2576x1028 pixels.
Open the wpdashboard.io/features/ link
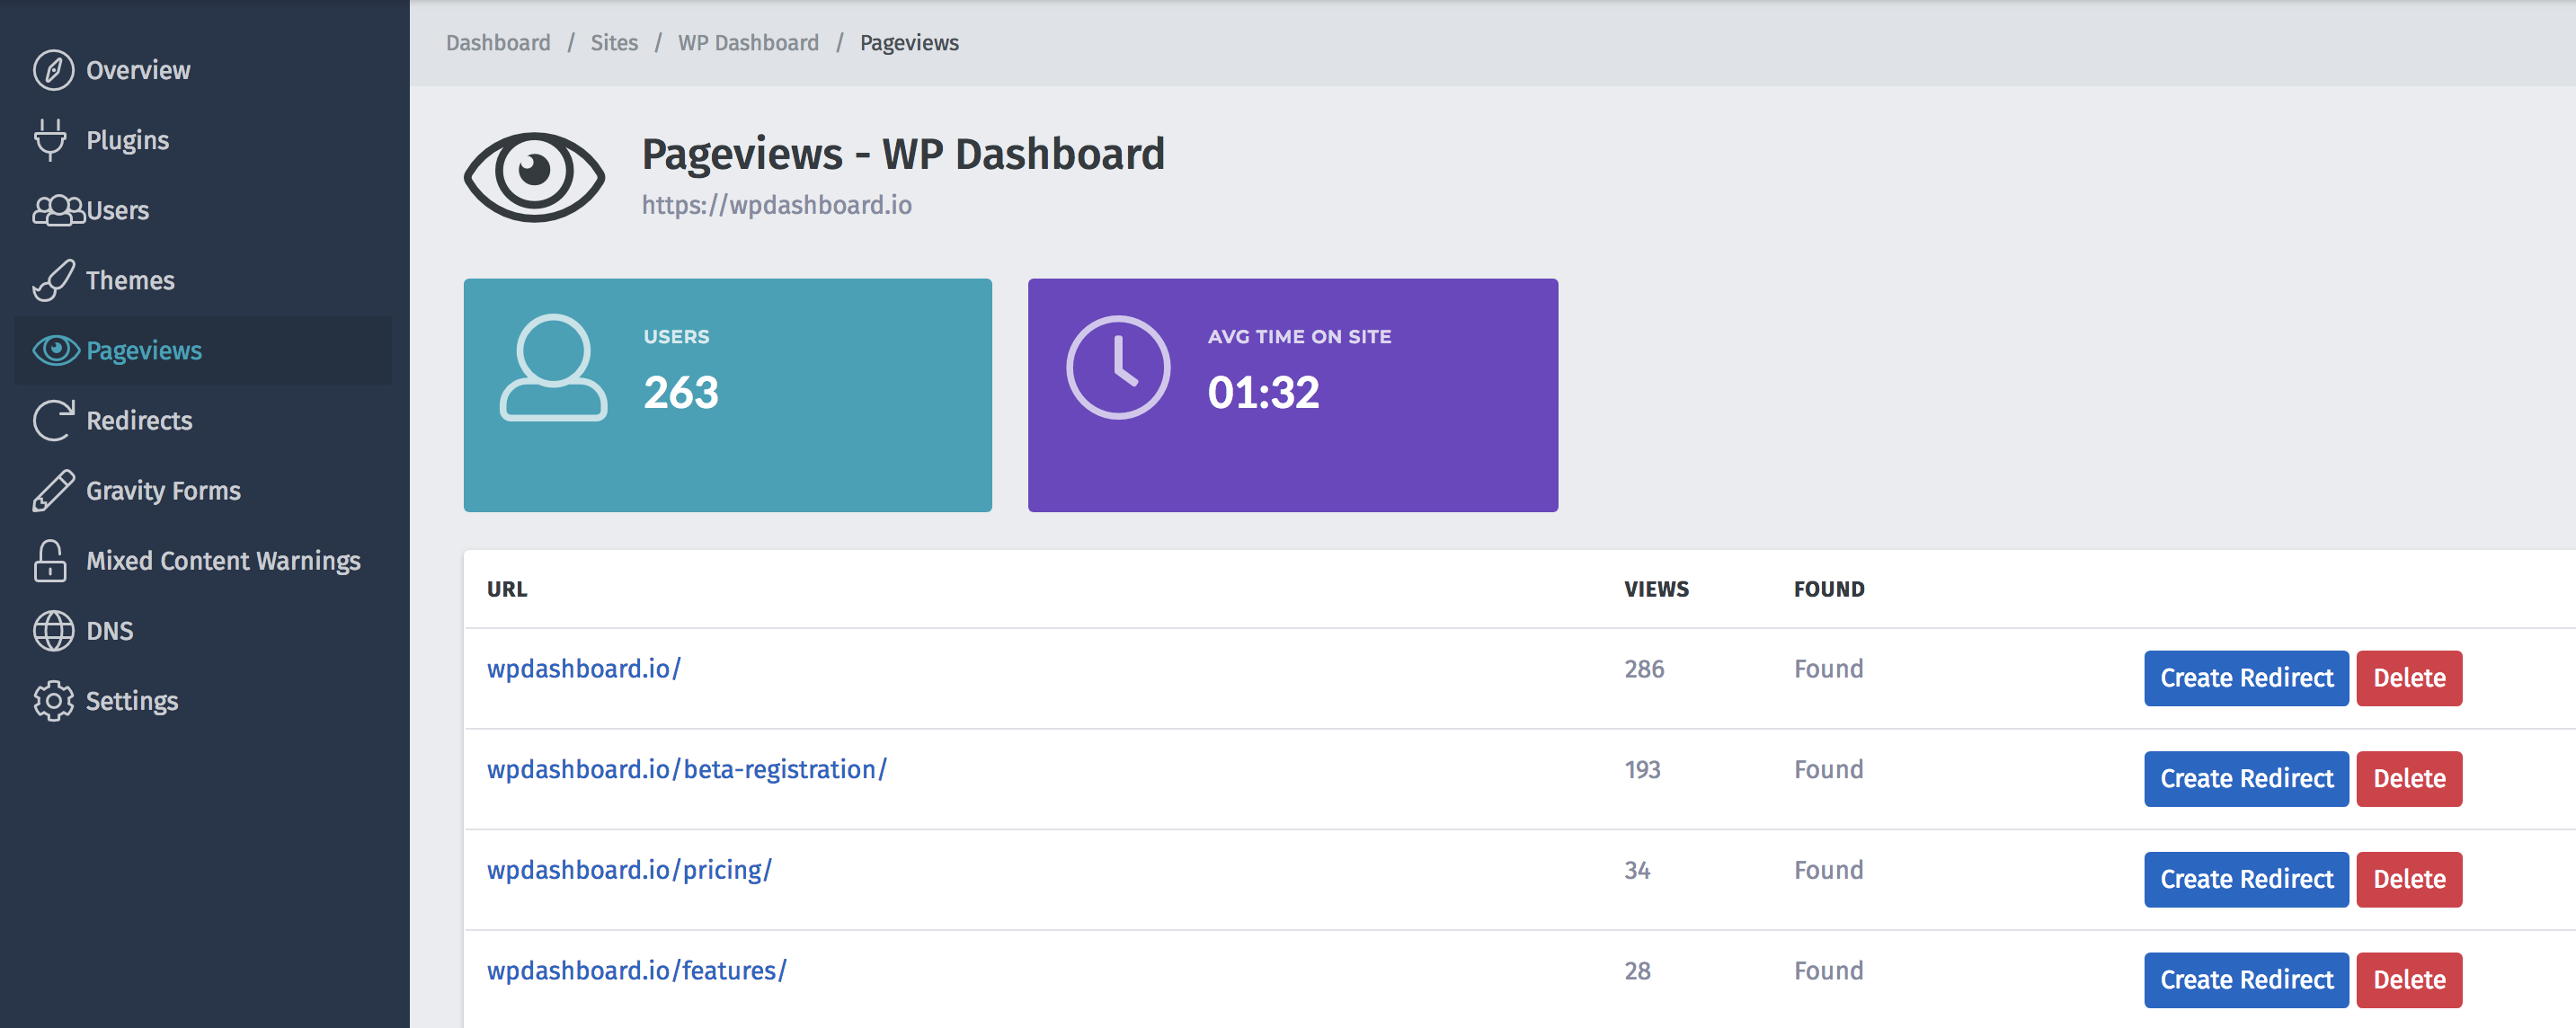pyautogui.click(x=637, y=970)
